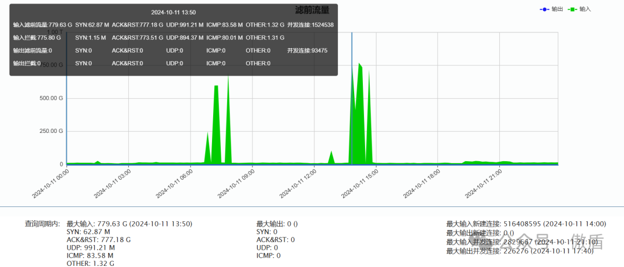Select tooltip value 并发连接:93475
The height and width of the screenshot is (267, 624).
[x=307, y=50]
